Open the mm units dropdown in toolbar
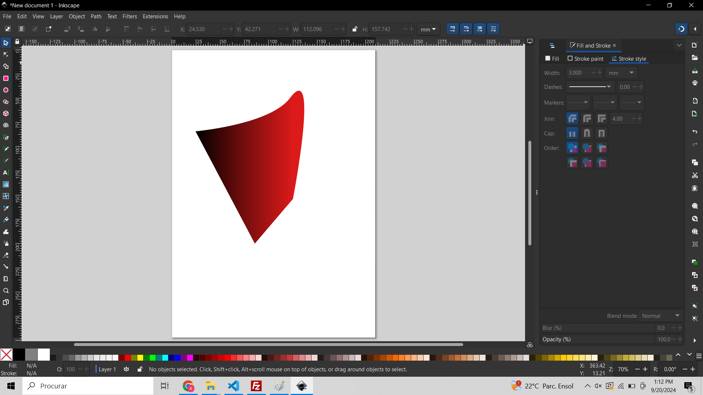 click(428, 29)
